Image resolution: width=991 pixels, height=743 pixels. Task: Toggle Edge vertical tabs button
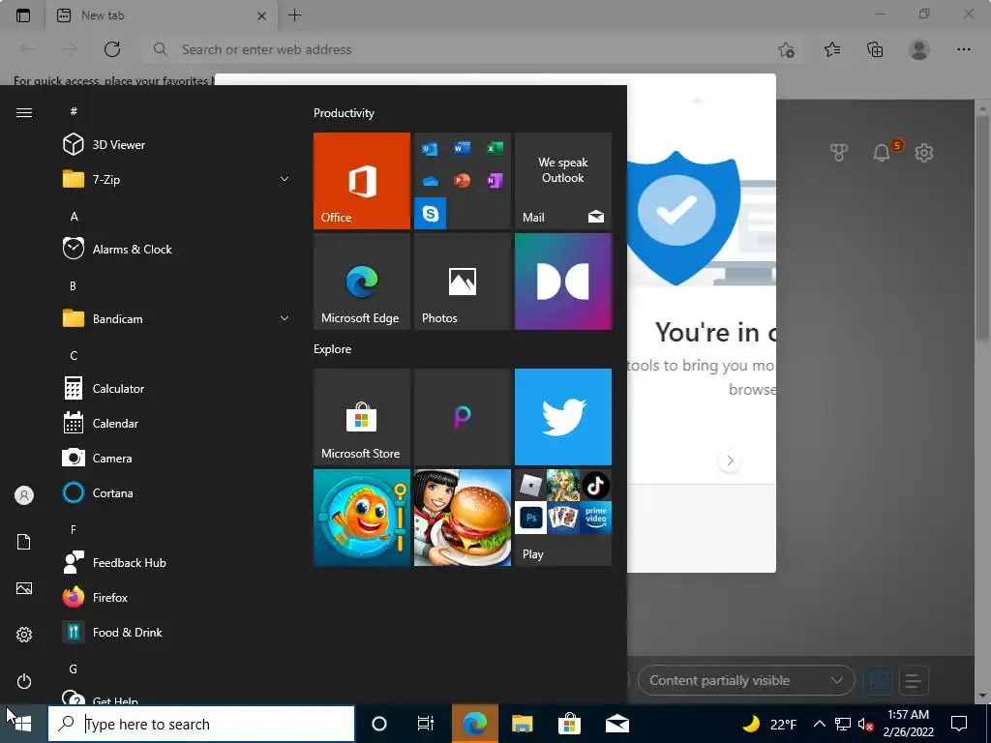tap(23, 15)
